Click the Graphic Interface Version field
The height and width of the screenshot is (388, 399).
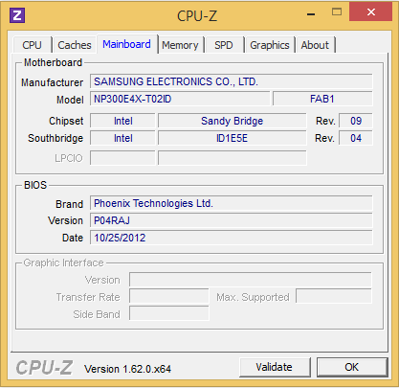click(251, 280)
